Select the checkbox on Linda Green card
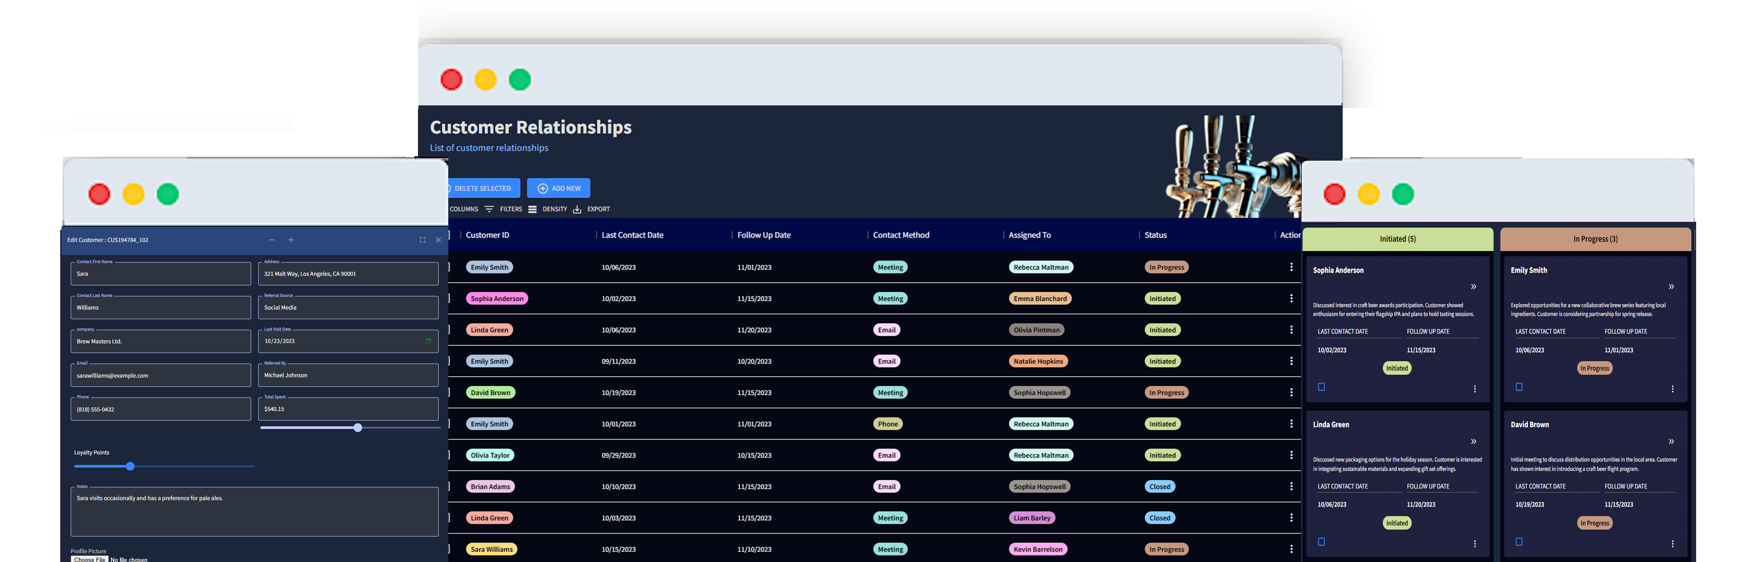 click(1321, 541)
